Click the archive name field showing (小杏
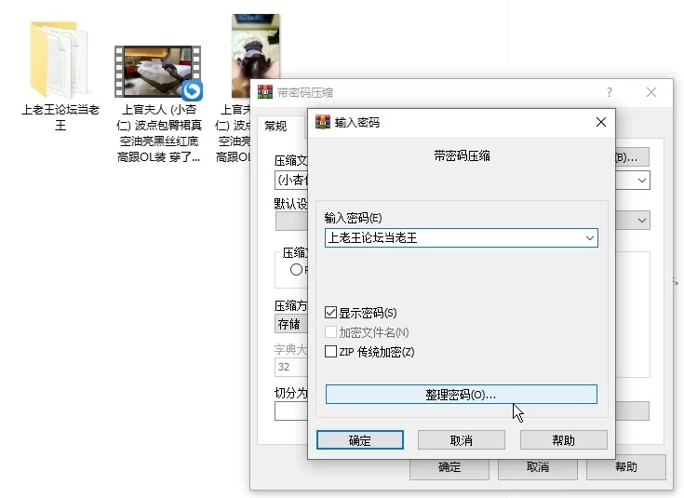The height and width of the screenshot is (498, 684). (x=291, y=181)
